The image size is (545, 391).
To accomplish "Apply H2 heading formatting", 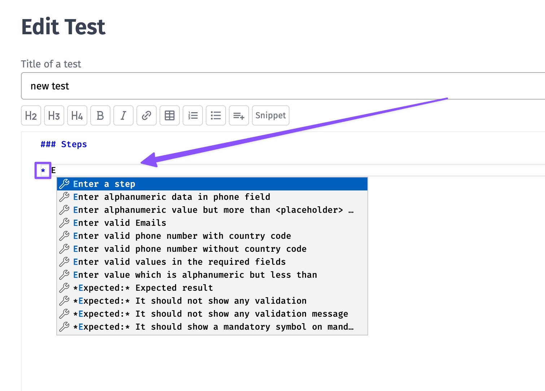I will pyautogui.click(x=31, y=115).
